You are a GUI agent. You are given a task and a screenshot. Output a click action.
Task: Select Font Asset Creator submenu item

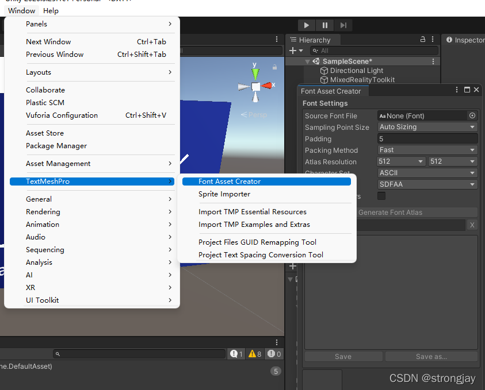coord(266,182)
